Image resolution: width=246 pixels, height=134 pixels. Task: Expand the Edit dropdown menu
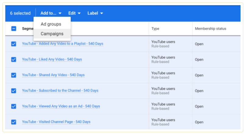(74, 13)
